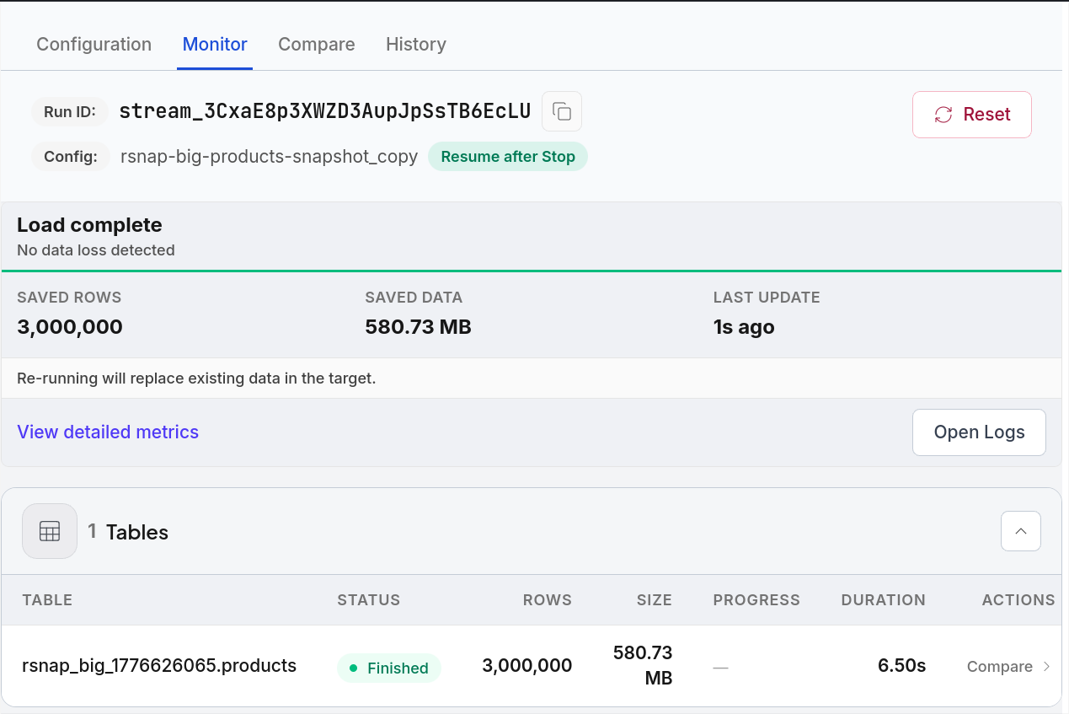Click the row's 3,000,000 rows cell
This screenshot has height=714, width=1069.
[x=527, y=666]
